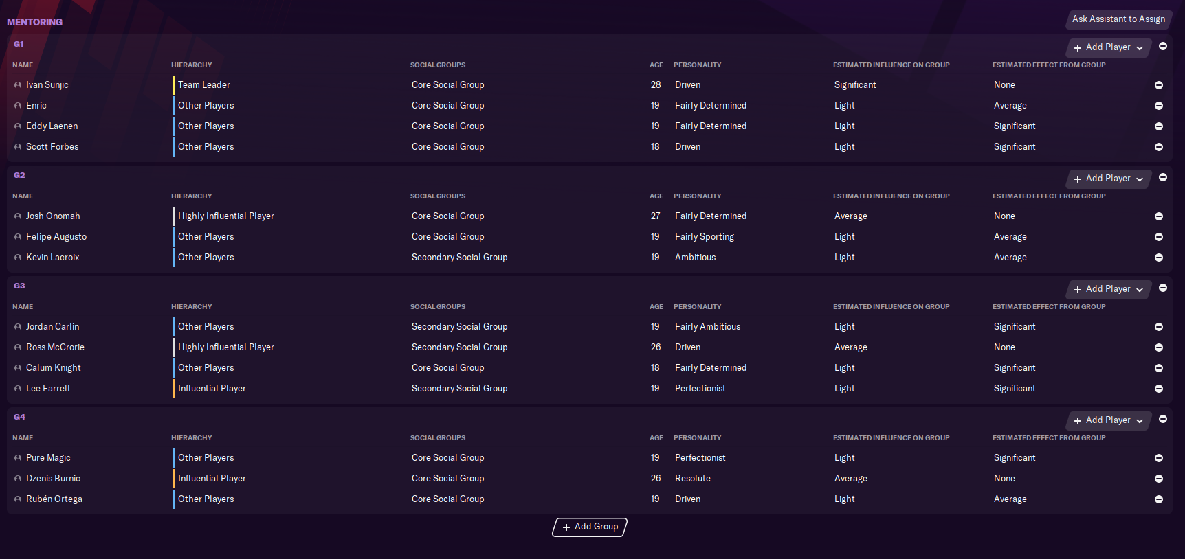The image size is (1185, 559).
Task: Remove Pure Magic from group G4
Action: (1159, 458)
